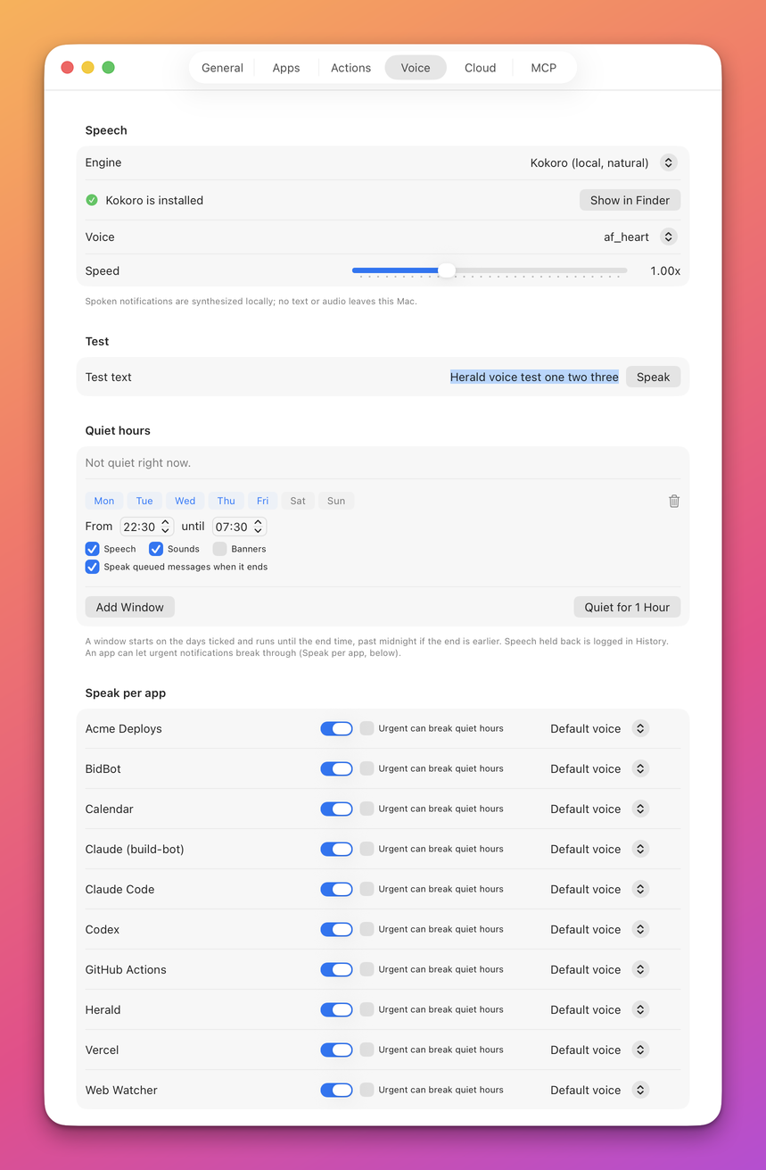The width and height of the screenshot is (766, 1170).
Task: Check the Banners checkbox
Action: [x=219, y=549]
